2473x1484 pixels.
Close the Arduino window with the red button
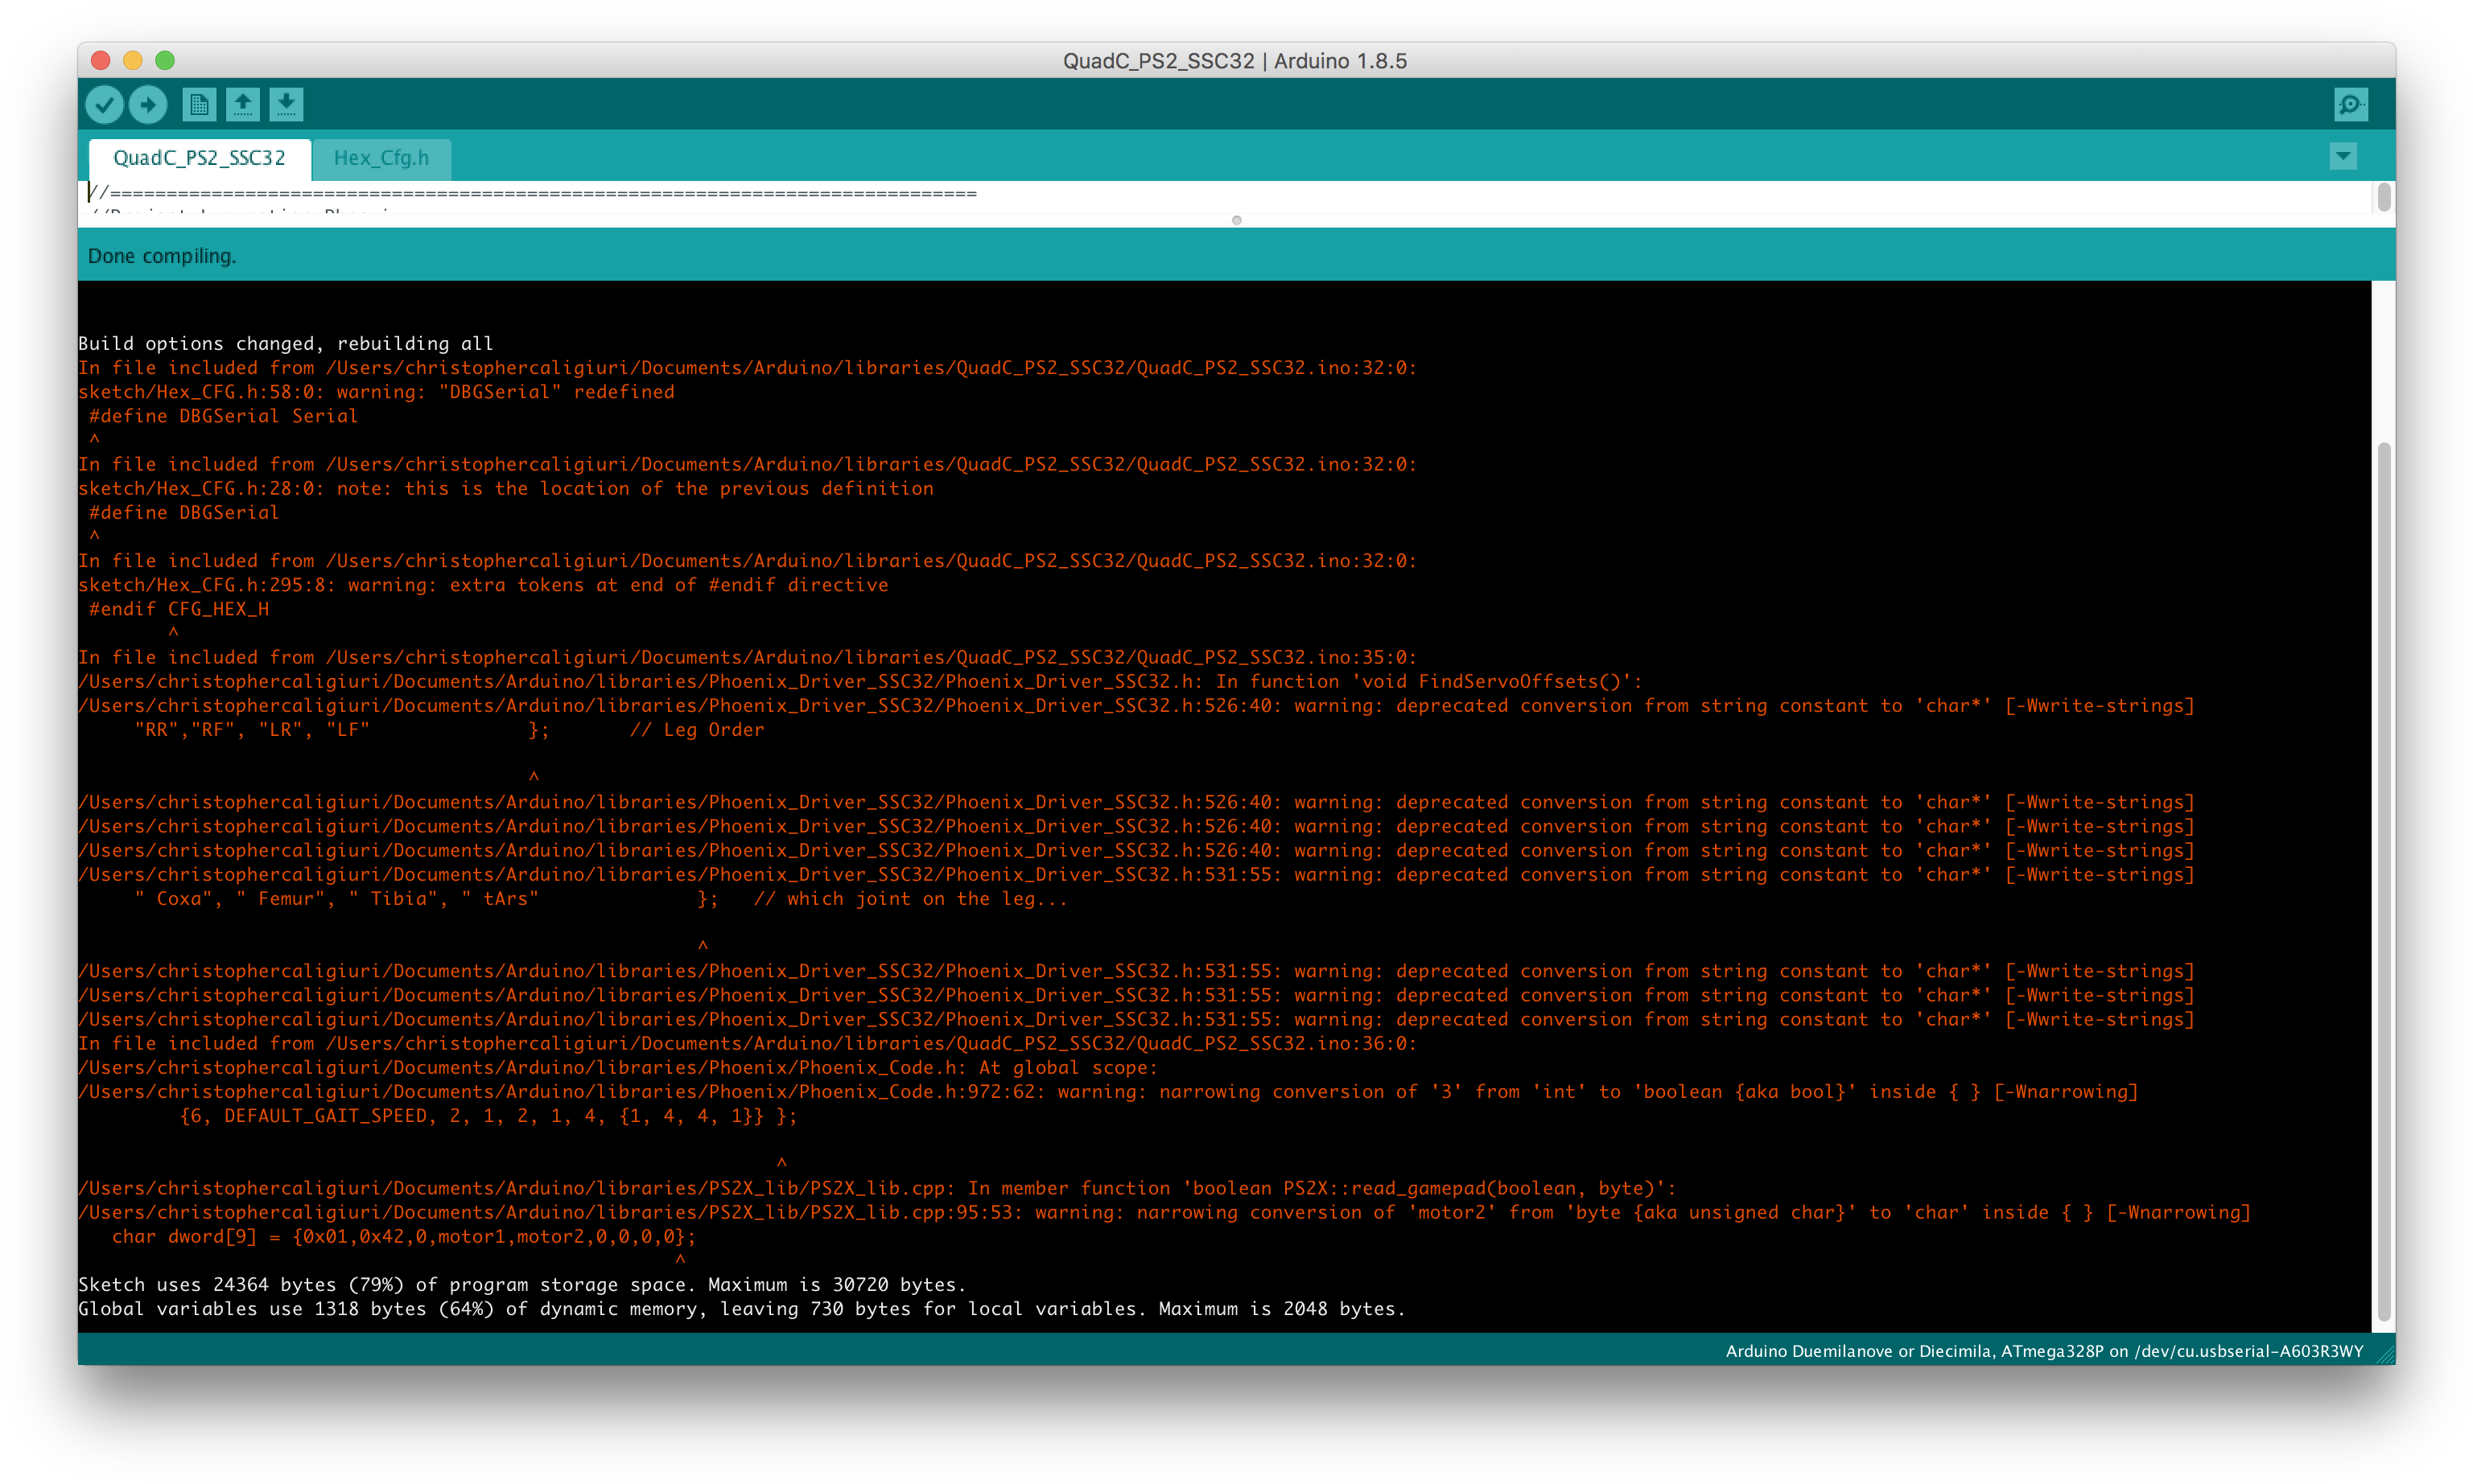click(100, 60)
